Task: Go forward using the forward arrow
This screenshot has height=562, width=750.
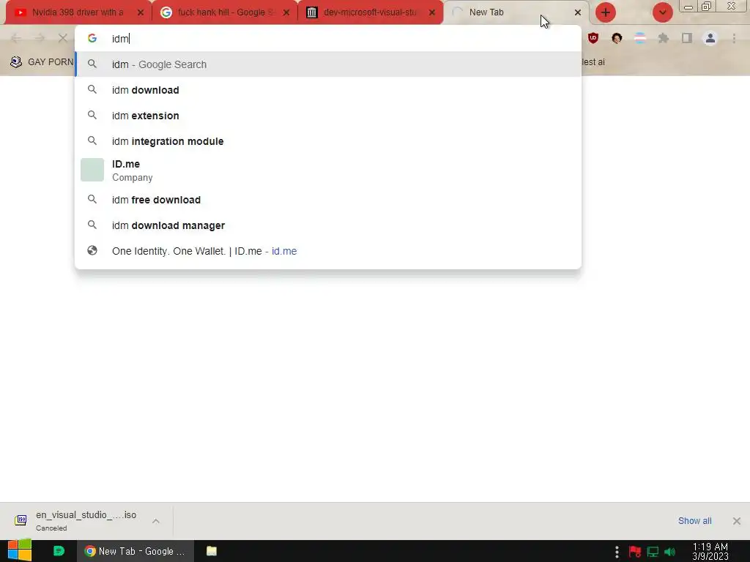Action: click(40, 38)
